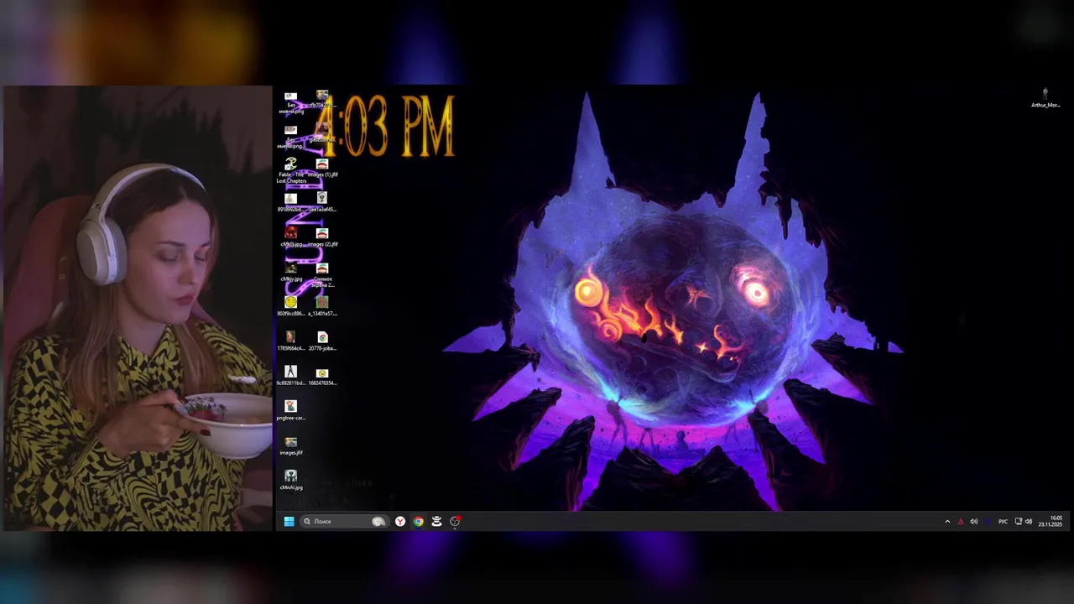
Task: Select the a_13401e57... desktop file
Action: [322, 306]
